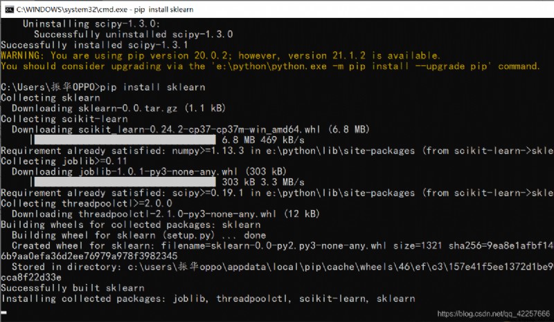The height and width of the screenshot is (322, 554).
Task: Click the 'Created wheel for sklearn' line
Action: coord(283,246)
